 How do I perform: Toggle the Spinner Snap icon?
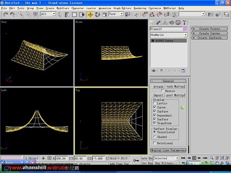[166, 14]
